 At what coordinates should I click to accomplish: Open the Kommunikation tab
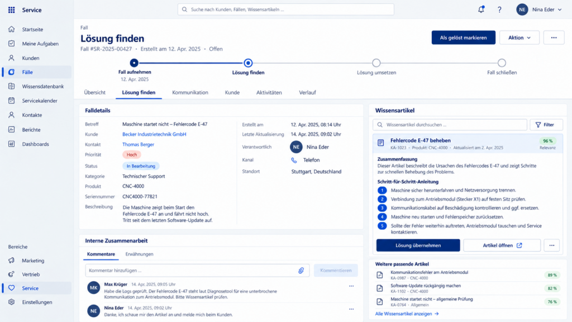[x=190, y=92]
